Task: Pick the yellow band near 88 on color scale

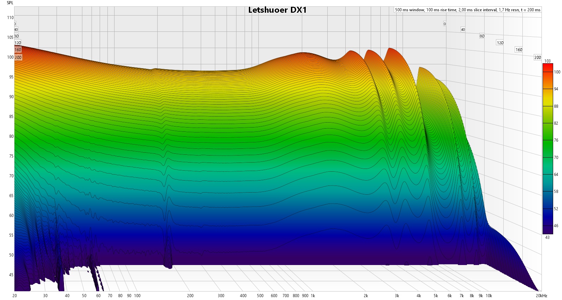Action: click(x=548, y=106)
